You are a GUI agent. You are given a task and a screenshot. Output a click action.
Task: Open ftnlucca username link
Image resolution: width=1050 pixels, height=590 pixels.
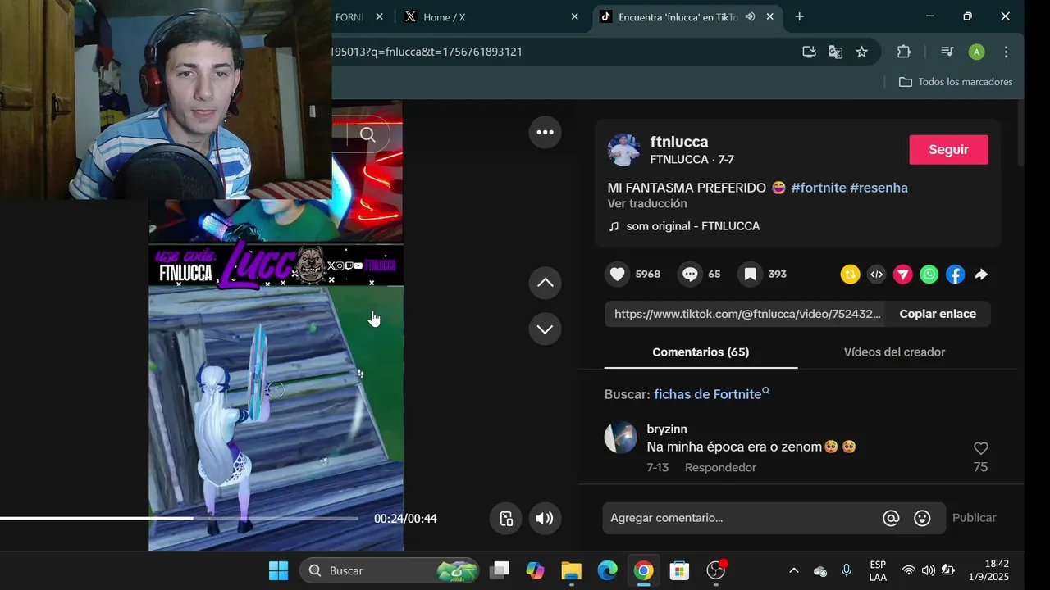(x=679, y=142)
